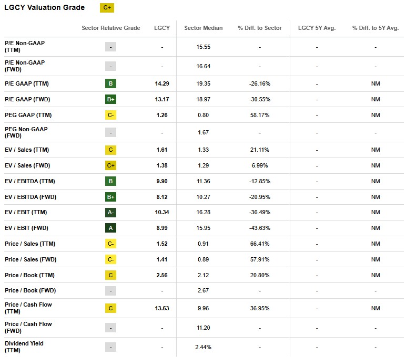Click the Price / Cash Flow (TTM) row label
Screen dimensions: 406x357
(28, 308)
